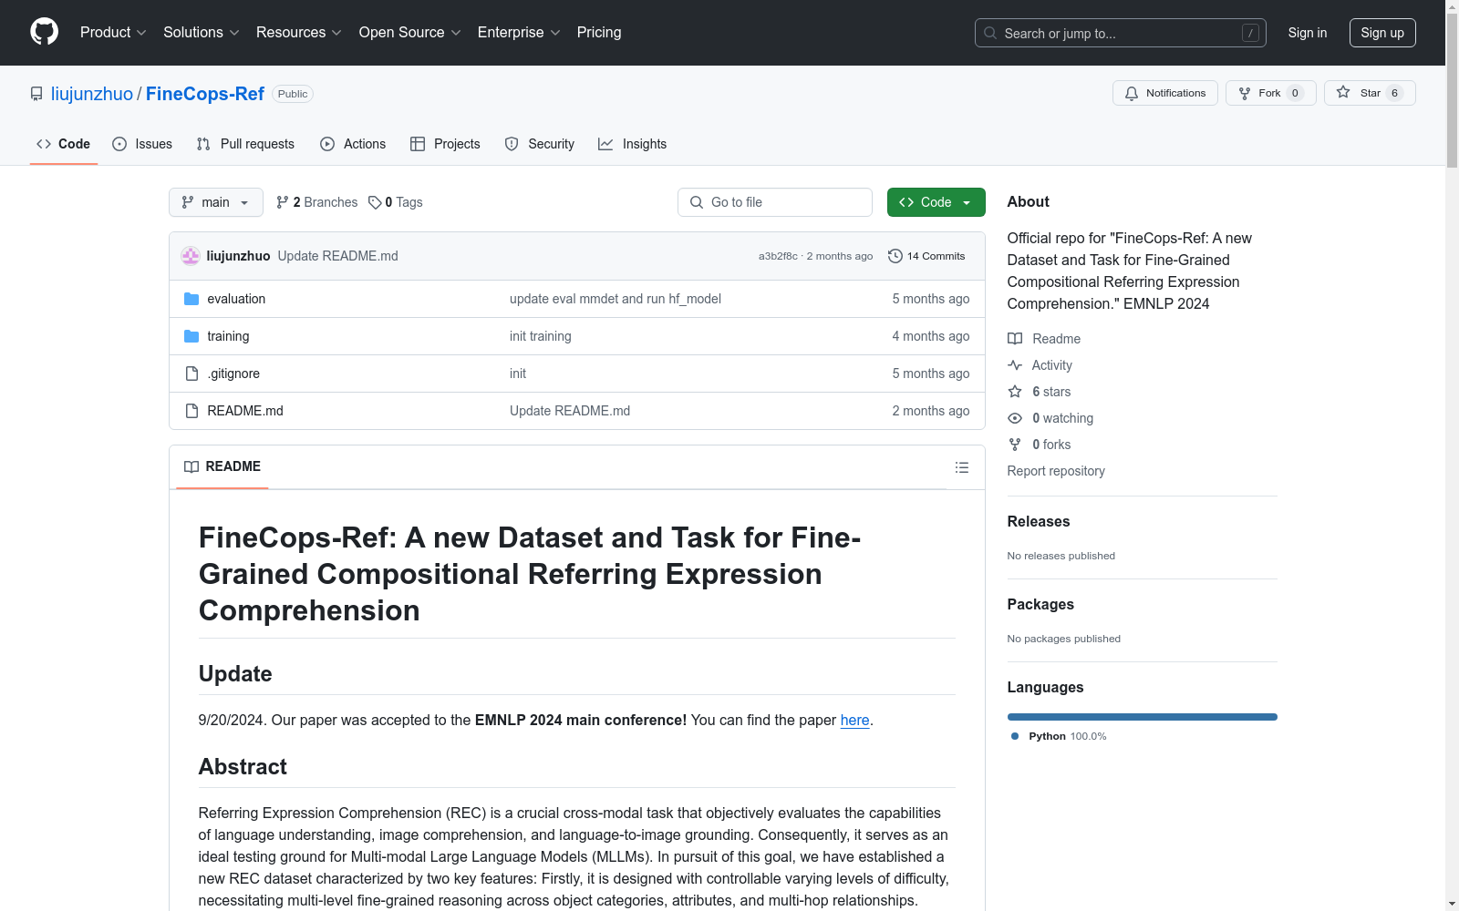1459x911 pixels.
Task: Click the training folder icon
Action: pyautogui.click(x=191, y=336)
